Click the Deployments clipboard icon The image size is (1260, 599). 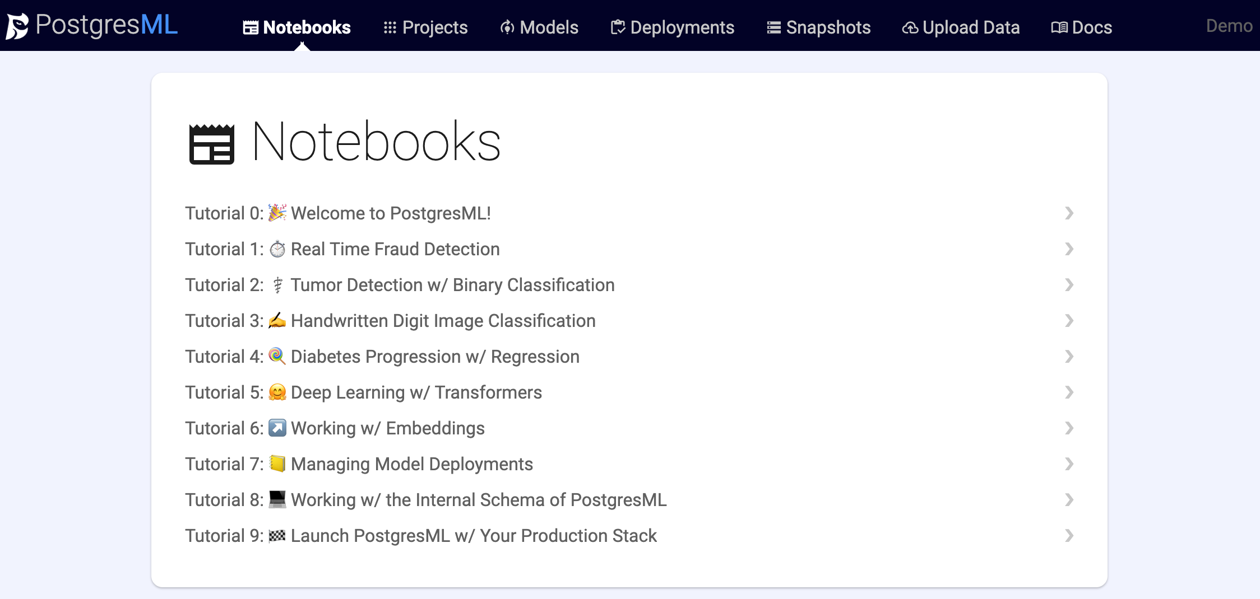tap(618, 27)
